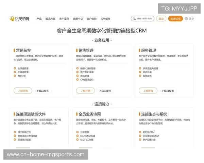Viewport: 204px width, 163px height.
Task: Select the 营销活动与费用核销 list item
Action: [x=28, y=136]
